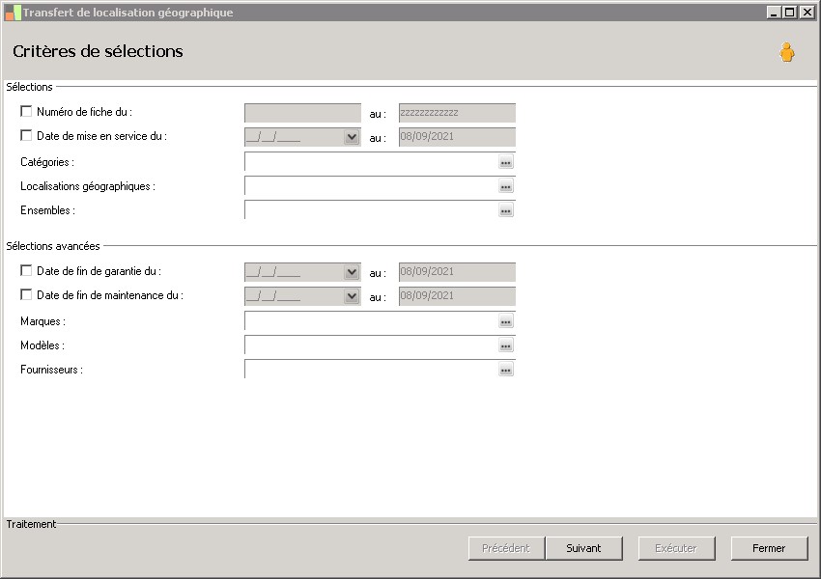Open the Catégories browse ellipsis button
Screen dimensions: 821x579
[x=505, y=162]
